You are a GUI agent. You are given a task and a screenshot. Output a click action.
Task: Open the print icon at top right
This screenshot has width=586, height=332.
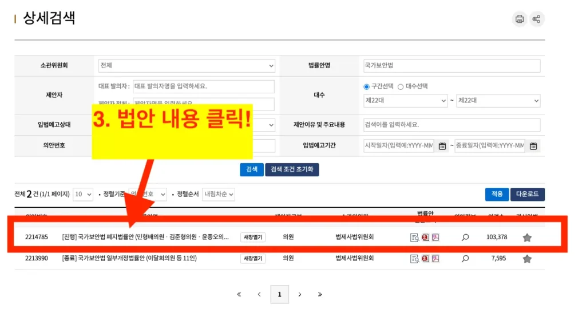[x=520, y=18]
